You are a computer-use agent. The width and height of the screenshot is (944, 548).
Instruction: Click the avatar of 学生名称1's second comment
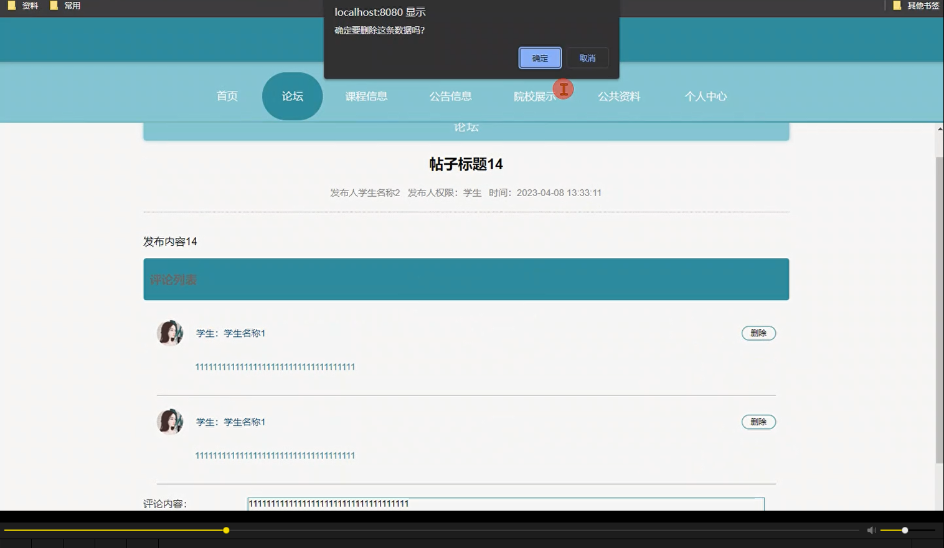170,422
